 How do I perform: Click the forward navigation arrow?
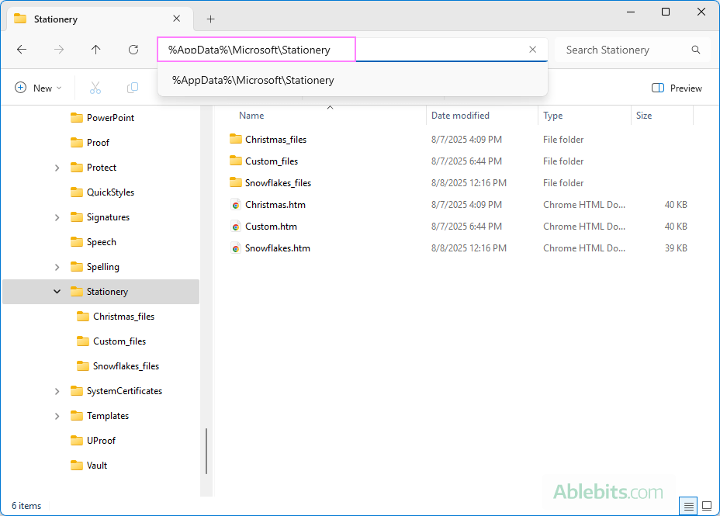click(59, 50)
